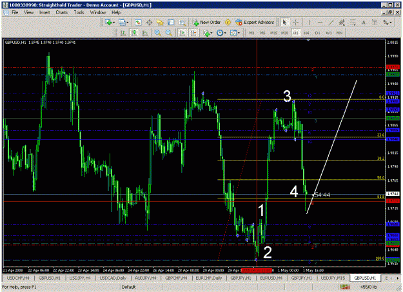Switch to the AUDJPY,H4 chart tab
403x292 pixels.
146,278
